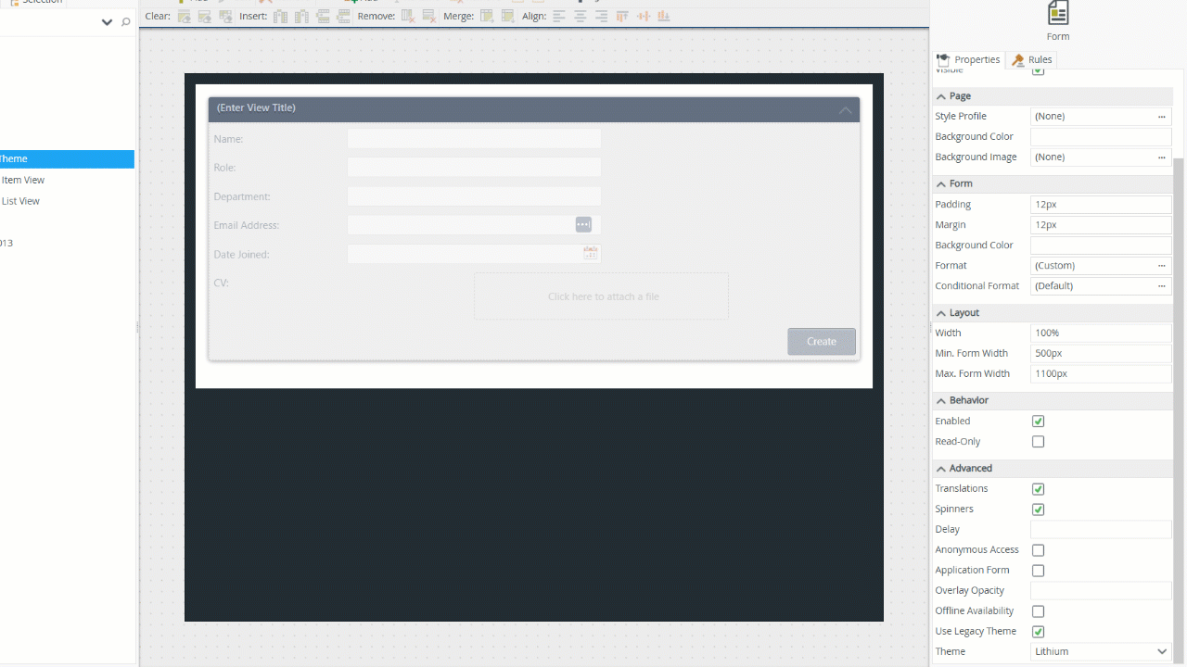Switch to the Rules tab
Screen dimensions: 1187x667
pyautogui.click(x=1032, y=59)
